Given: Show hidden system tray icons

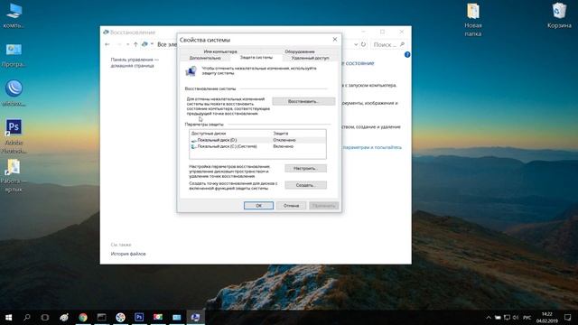Looking at the screenshot, I should pos(489,317).
